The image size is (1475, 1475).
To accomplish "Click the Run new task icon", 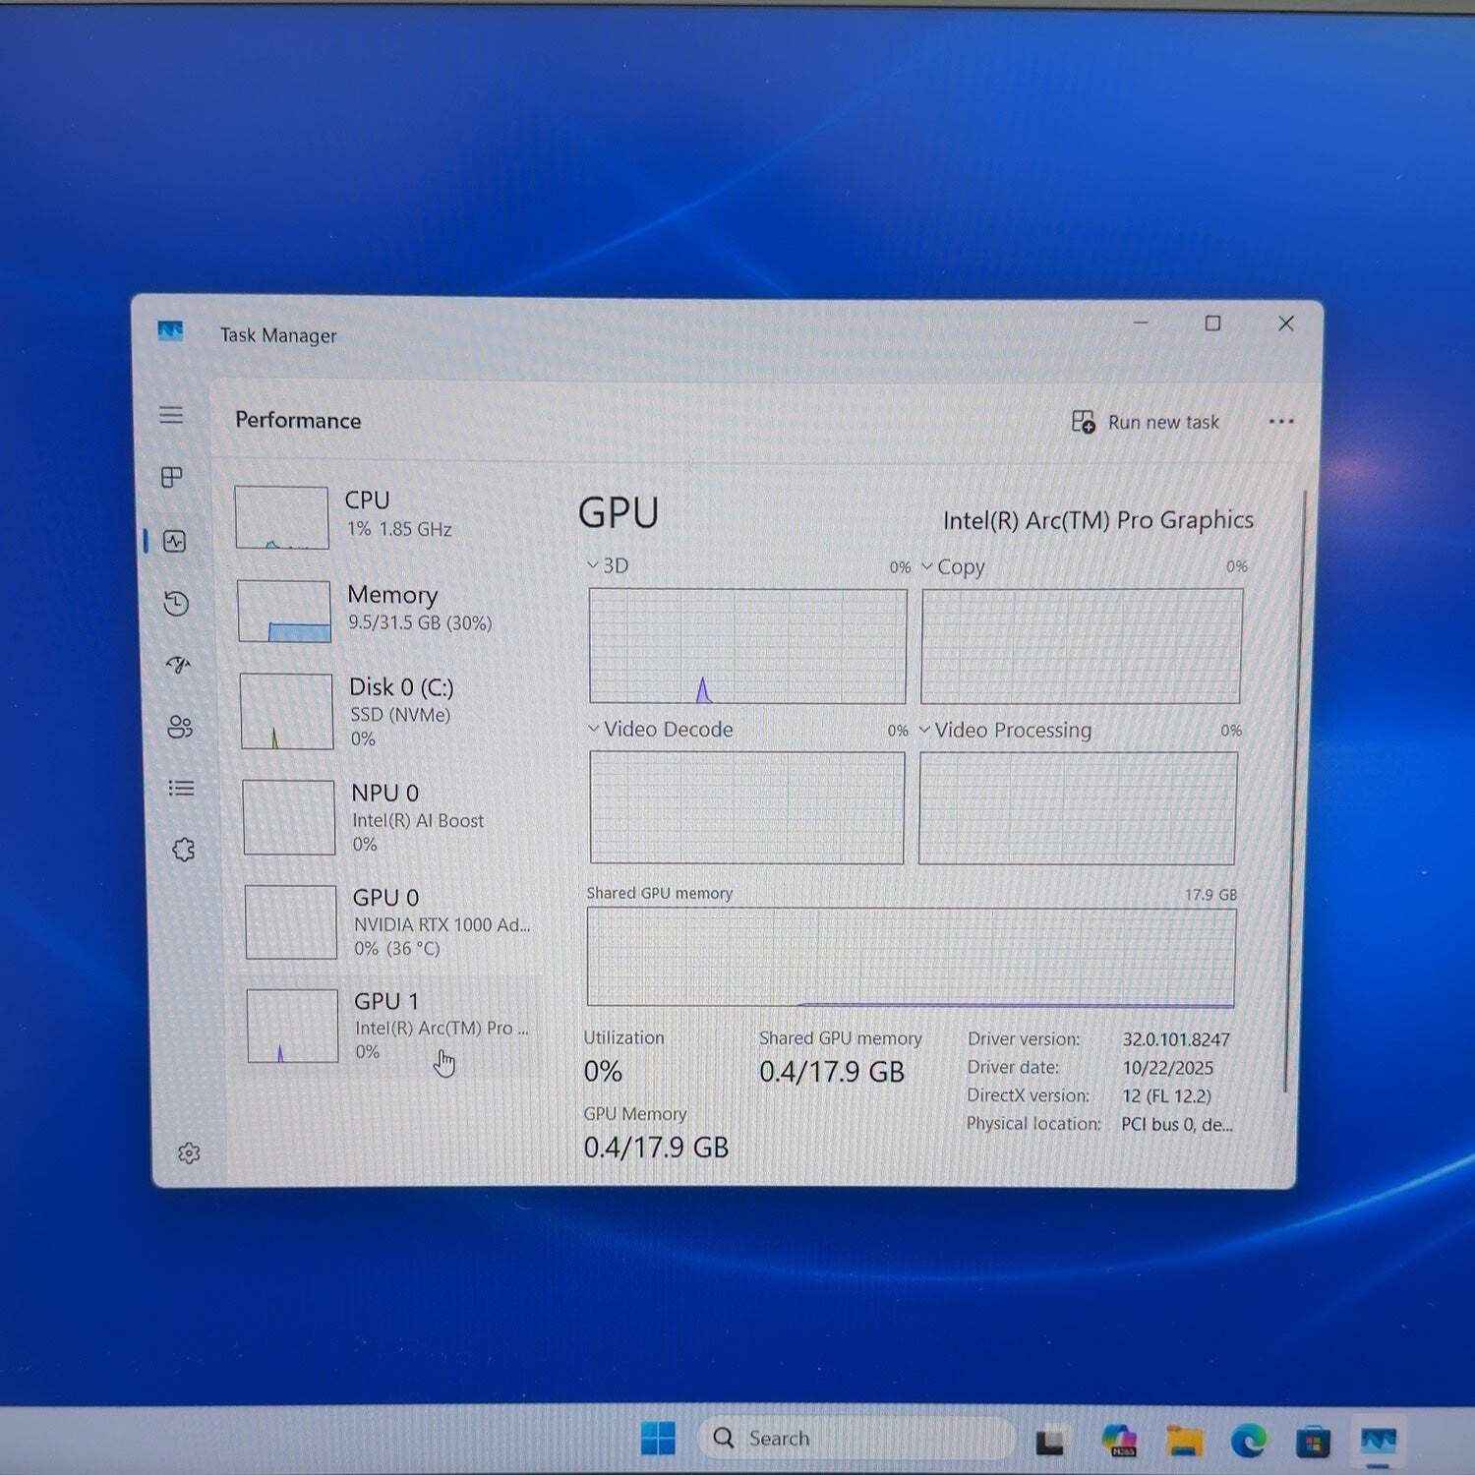I will pos(1083,422).
